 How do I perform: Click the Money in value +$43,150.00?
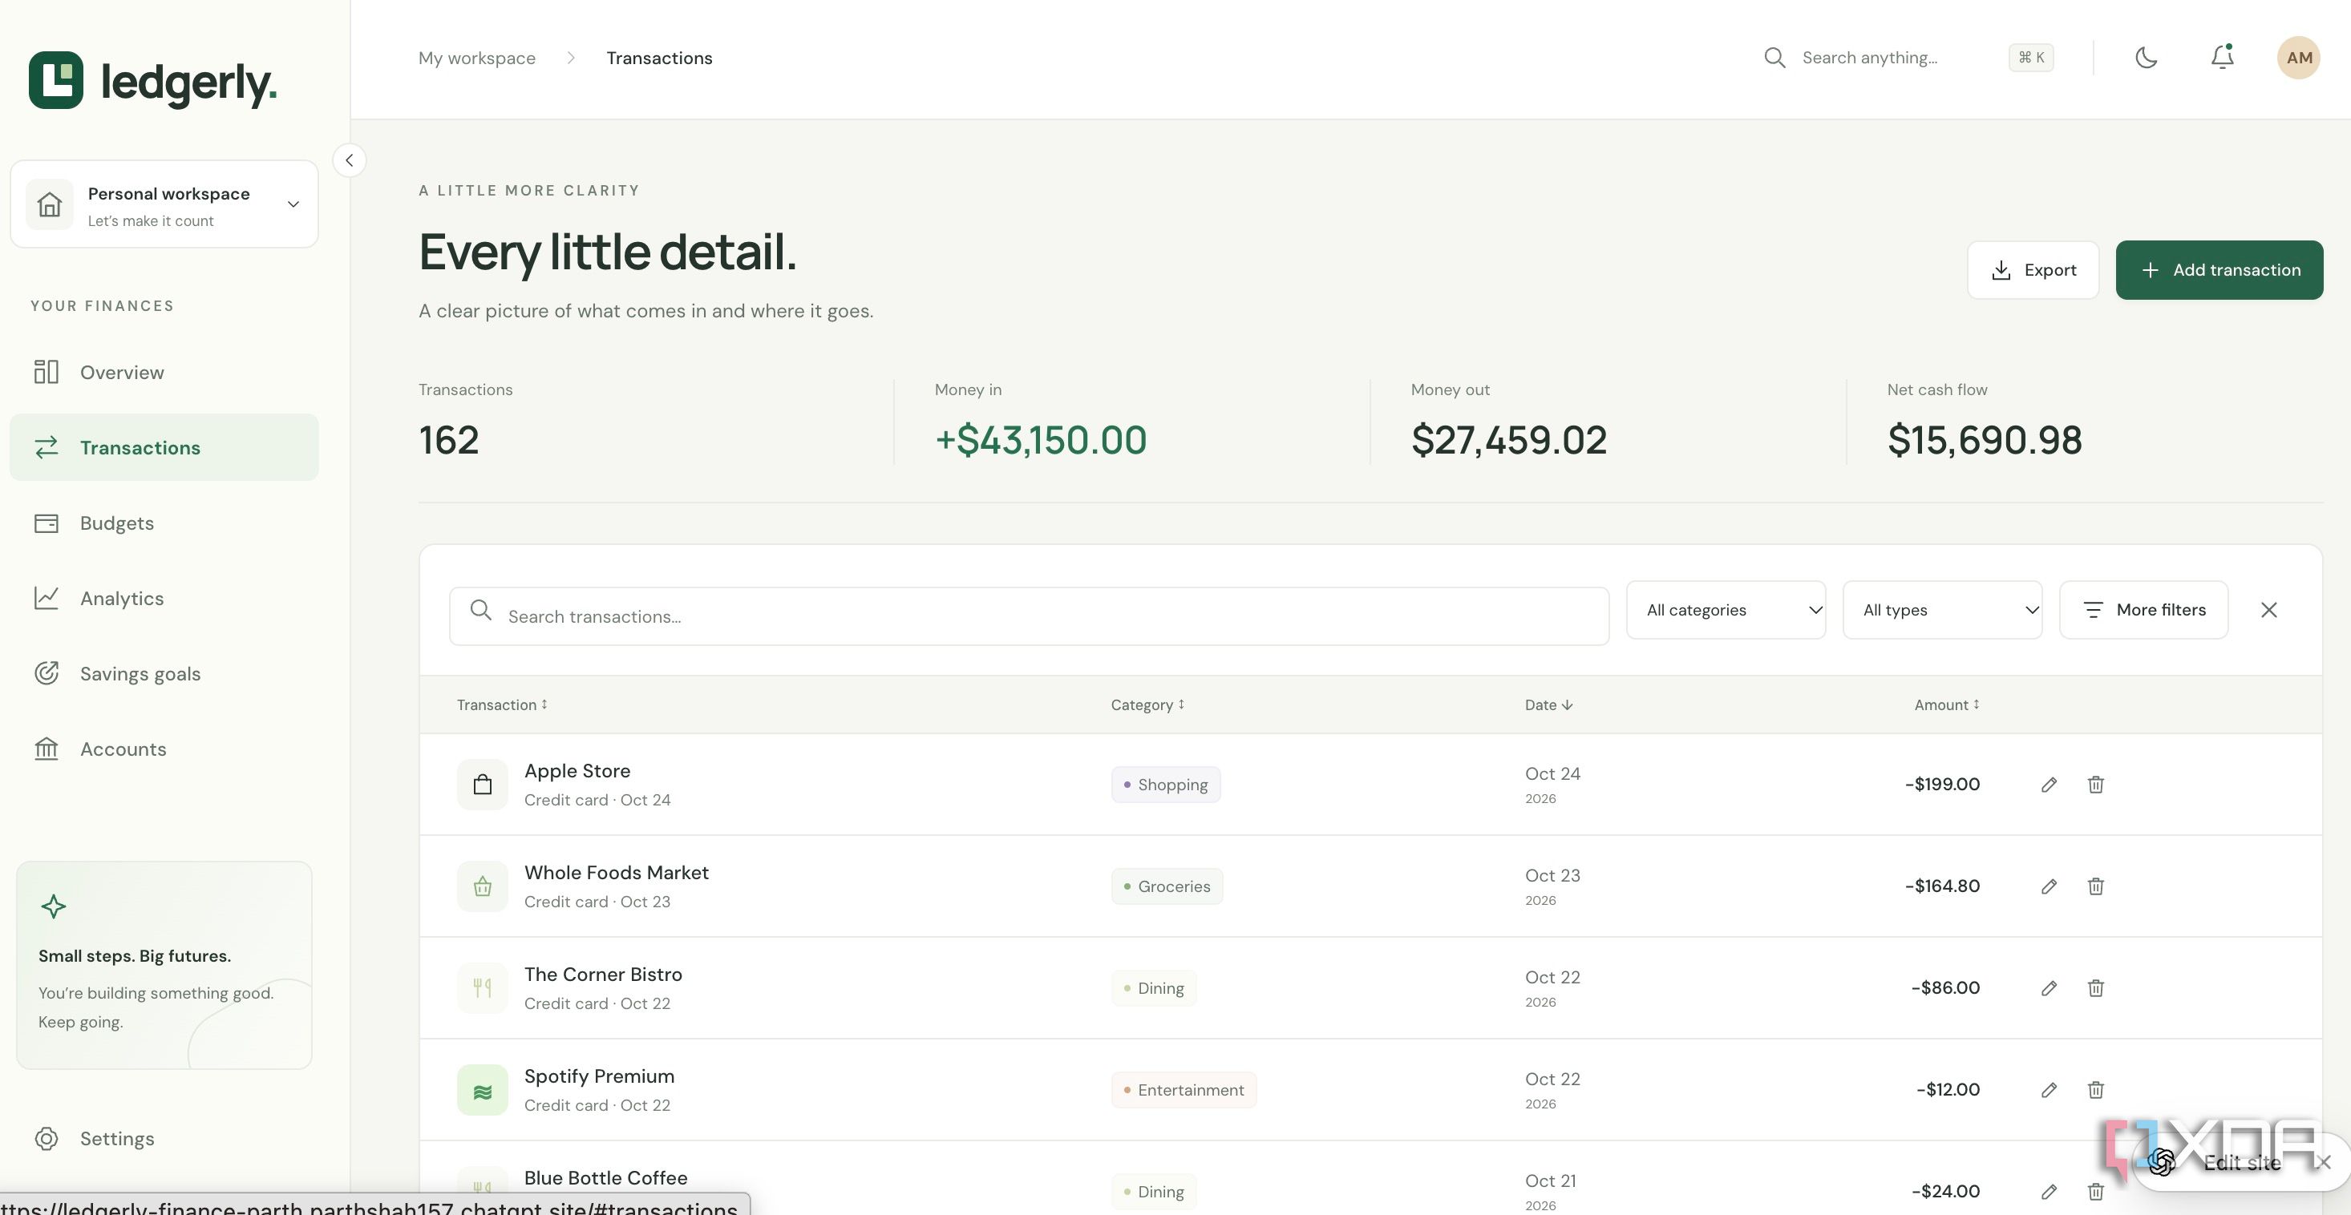[x=1041, y=441]
